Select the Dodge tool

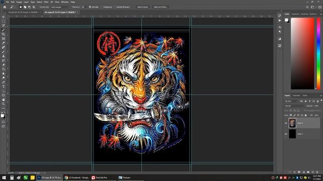pos(4,78)
